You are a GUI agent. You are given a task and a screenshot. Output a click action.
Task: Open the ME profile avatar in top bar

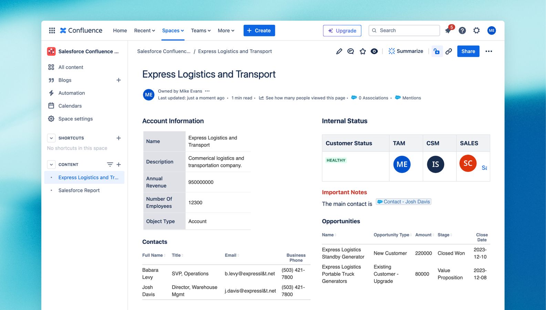point(492,30)
